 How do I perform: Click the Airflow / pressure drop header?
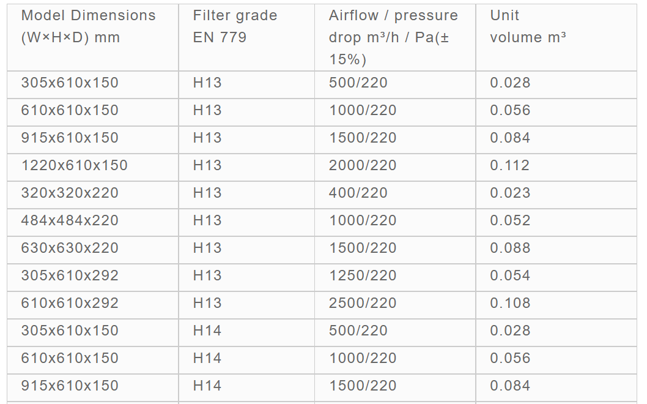click(x=393, y=37)
